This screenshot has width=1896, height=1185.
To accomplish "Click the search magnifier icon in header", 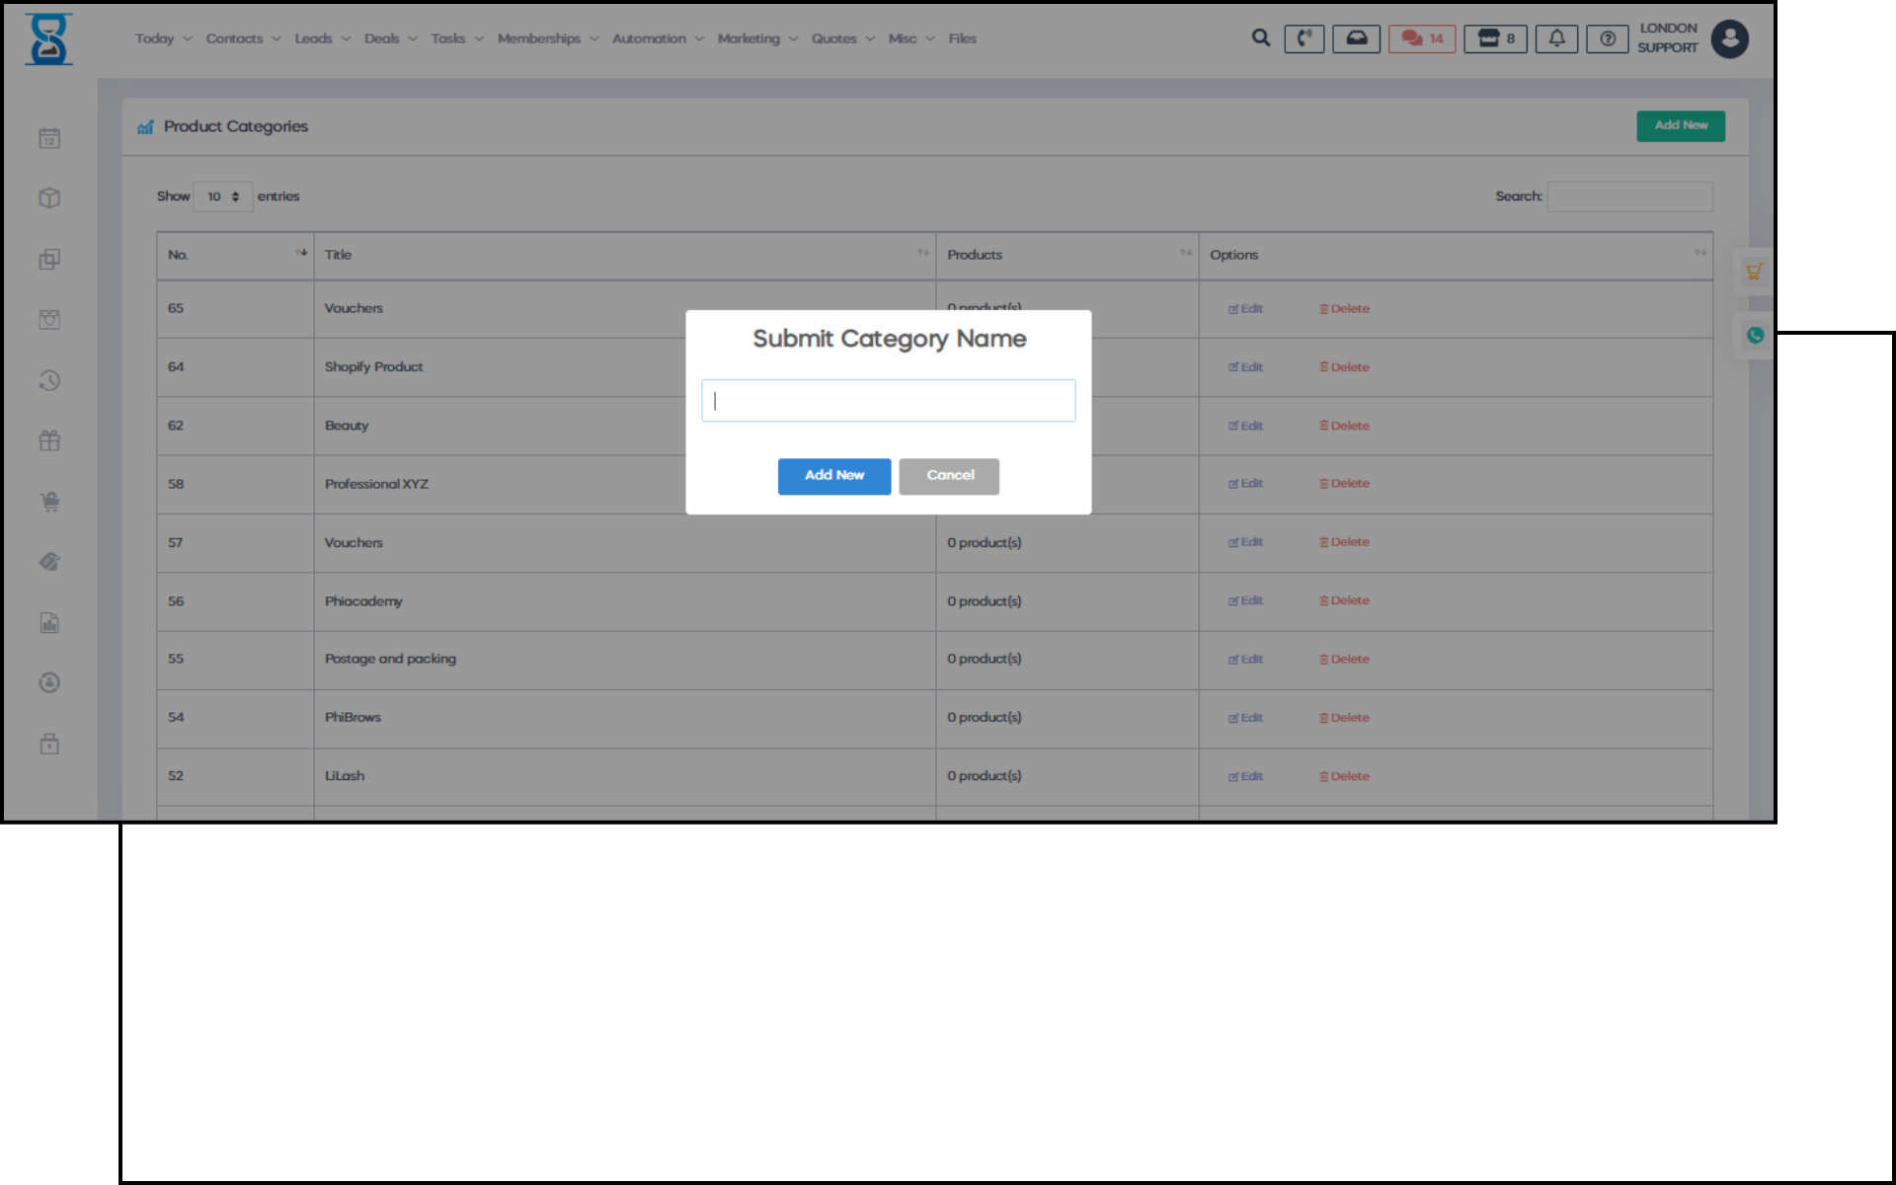I will (1260, 39).
